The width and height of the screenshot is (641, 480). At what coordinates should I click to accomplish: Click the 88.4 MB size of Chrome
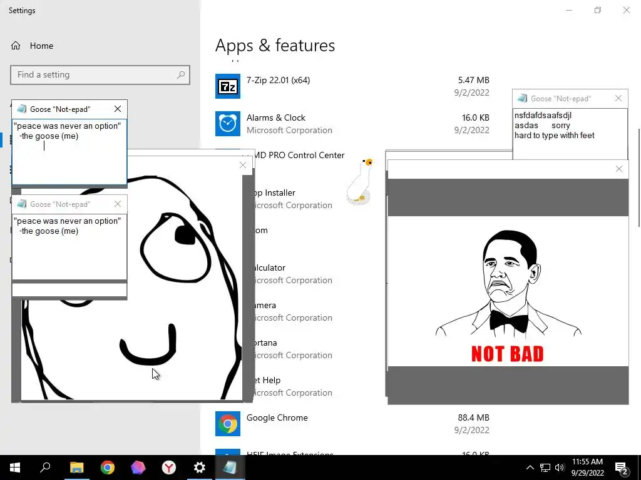click(473, 417)
